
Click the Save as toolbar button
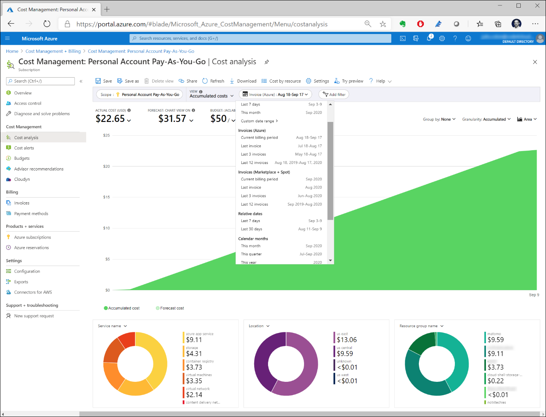click(x=128, y=81)
